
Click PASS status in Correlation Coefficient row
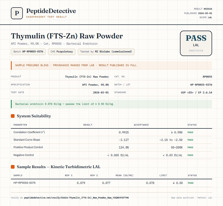[x=190, y=132]
